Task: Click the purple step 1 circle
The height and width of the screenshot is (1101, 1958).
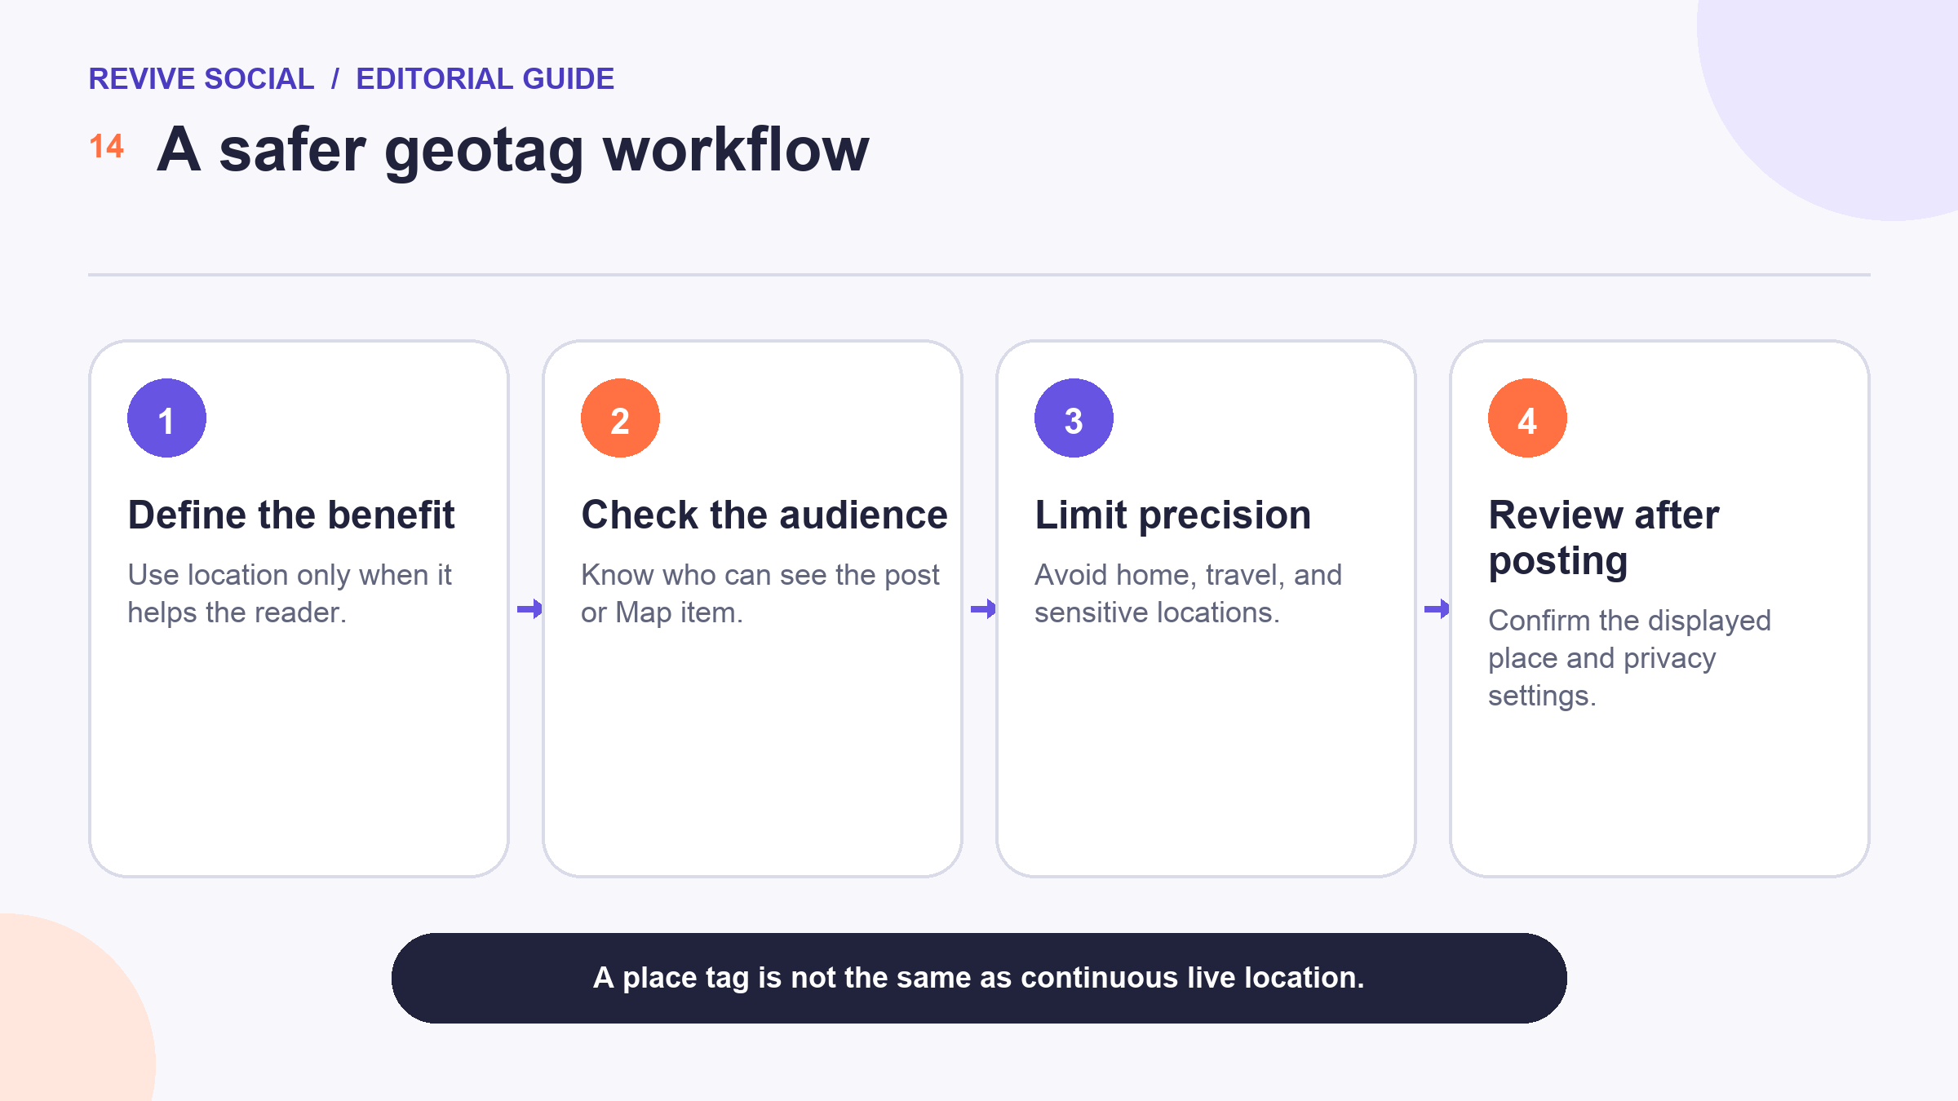Action: pyautogui.click(x=166, y=418)
